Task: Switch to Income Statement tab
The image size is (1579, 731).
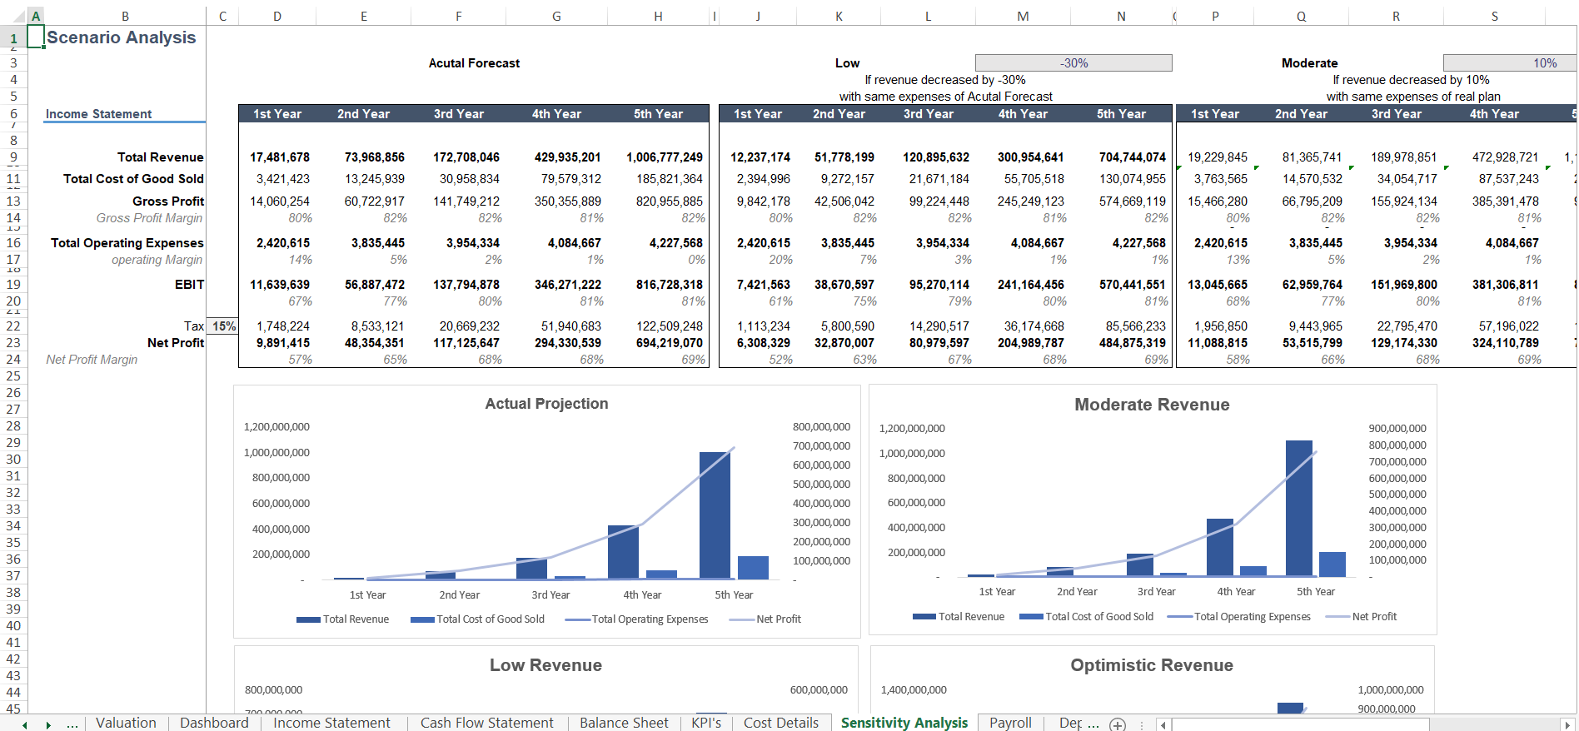Action: tap(331, 723)
